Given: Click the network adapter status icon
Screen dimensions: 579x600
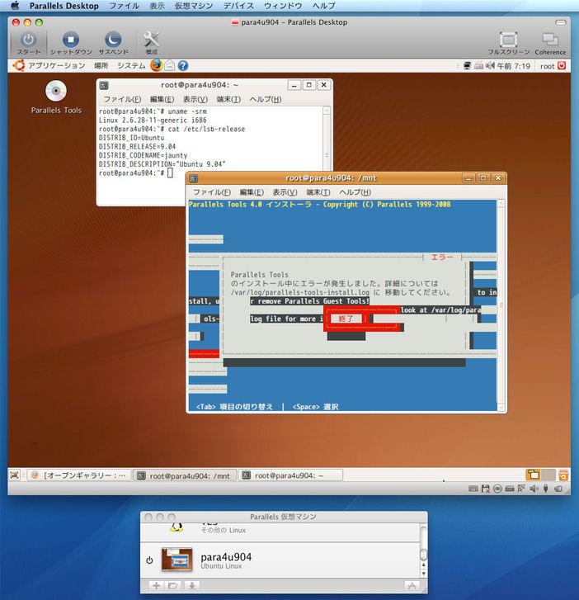Looking at the screenshot, I should pyautogui.click(x=521, y=489).
